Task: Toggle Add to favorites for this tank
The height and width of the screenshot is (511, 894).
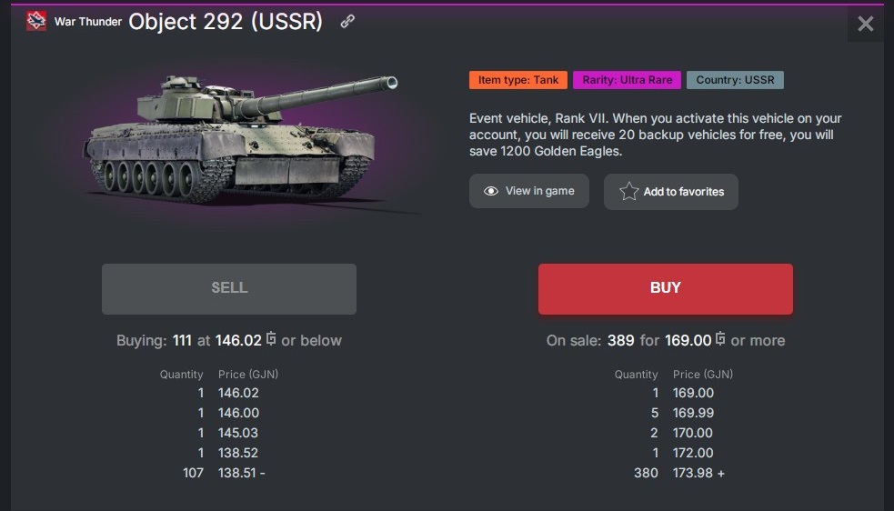Action: [x=671, y=192]
